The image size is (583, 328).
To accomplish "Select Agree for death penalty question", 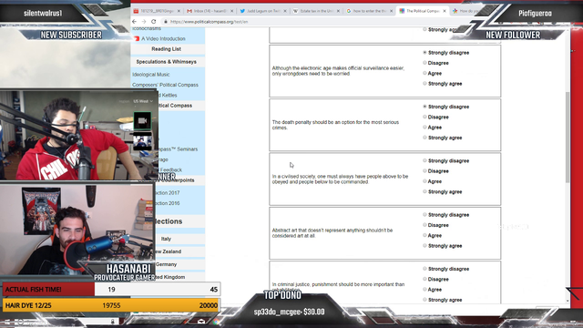I will tap(424, 128).
